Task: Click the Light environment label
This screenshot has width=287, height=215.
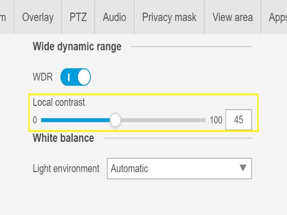Action: [x=66, y=168]
